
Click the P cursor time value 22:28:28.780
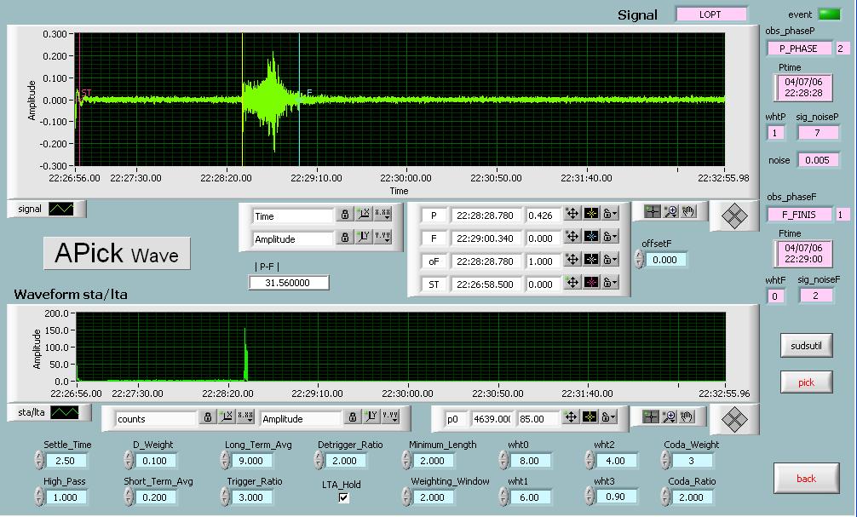click(x=486, y=215)
